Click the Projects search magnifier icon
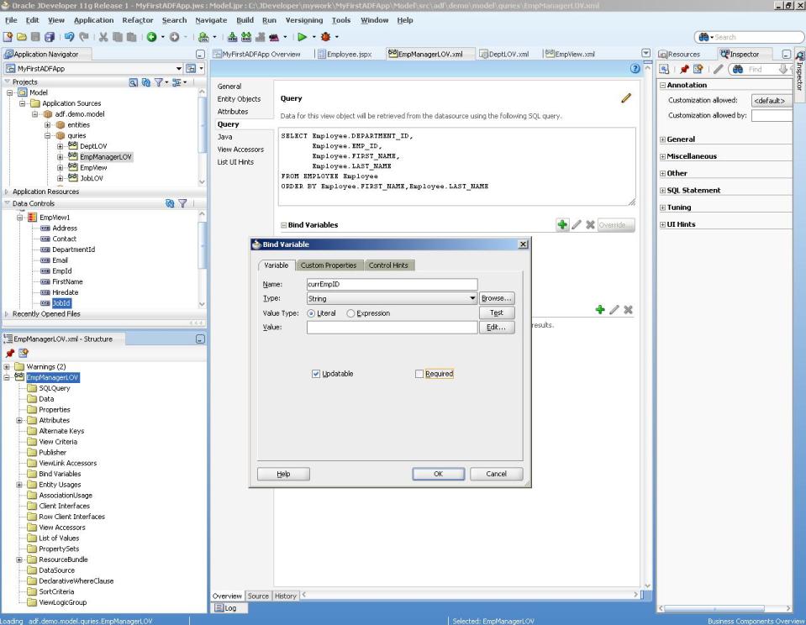The width and height of the screenshot is (806, 625). click(x=133, y=82)
